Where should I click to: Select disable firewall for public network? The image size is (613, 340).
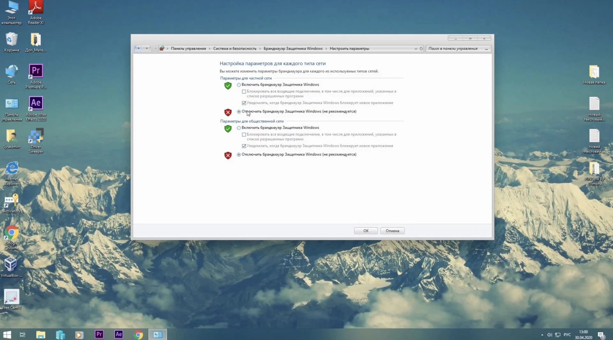coord(239,155)
